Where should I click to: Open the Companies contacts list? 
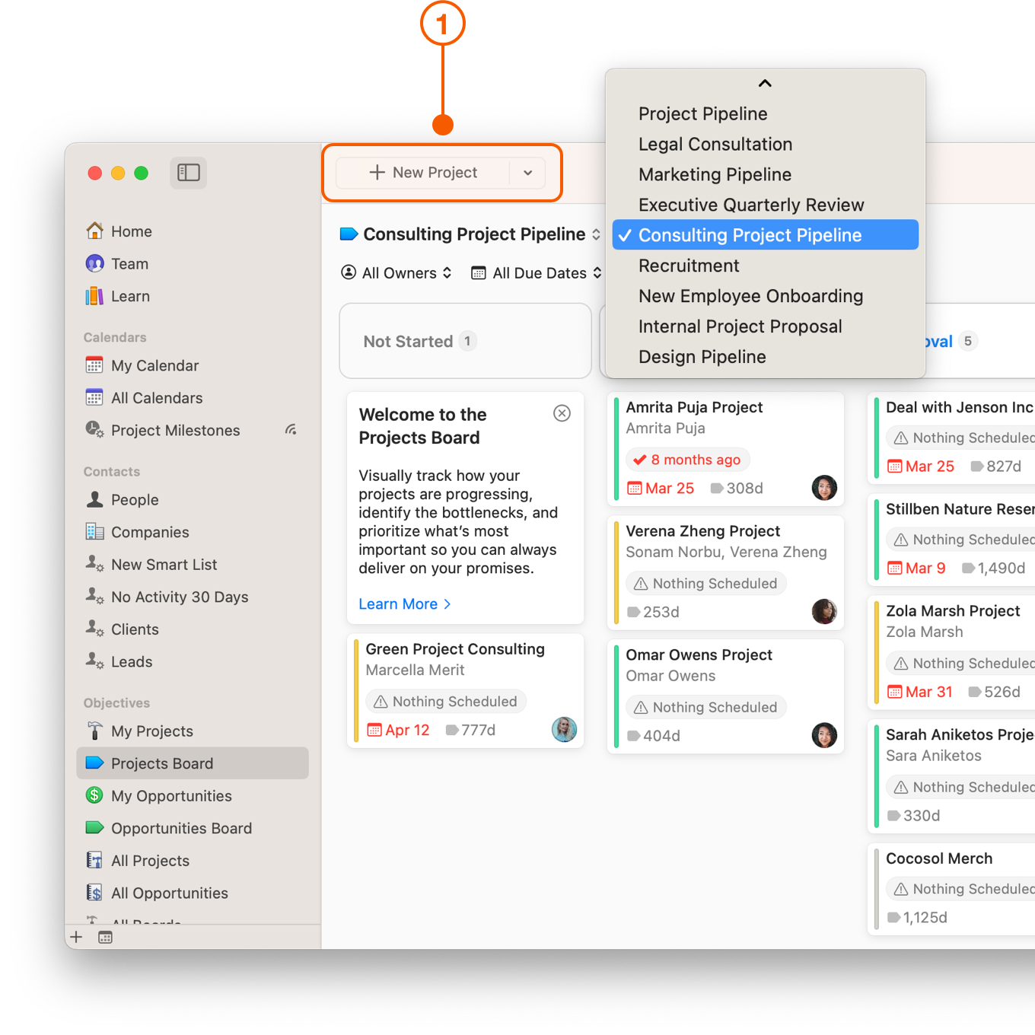pos(150,533)
